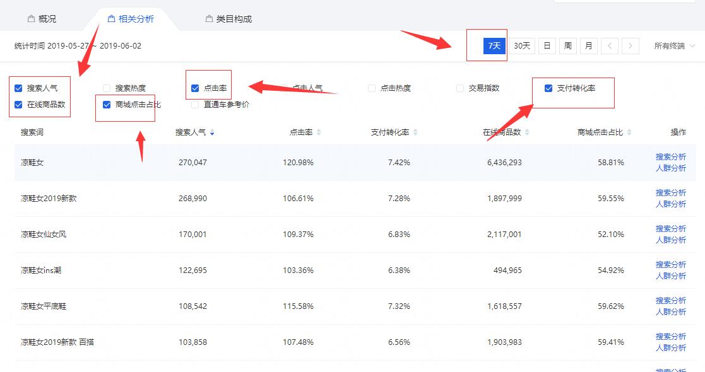Select the search term 凉鞋女

point(32,163)
